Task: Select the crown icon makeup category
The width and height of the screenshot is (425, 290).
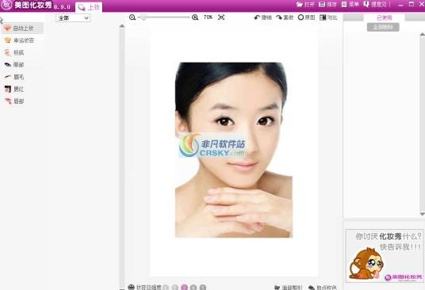Action: coord(20,40)
